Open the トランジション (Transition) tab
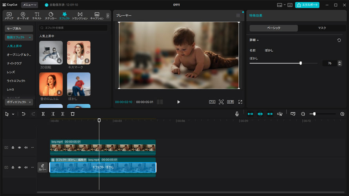The image size is (349, 196). click(80, 16)
